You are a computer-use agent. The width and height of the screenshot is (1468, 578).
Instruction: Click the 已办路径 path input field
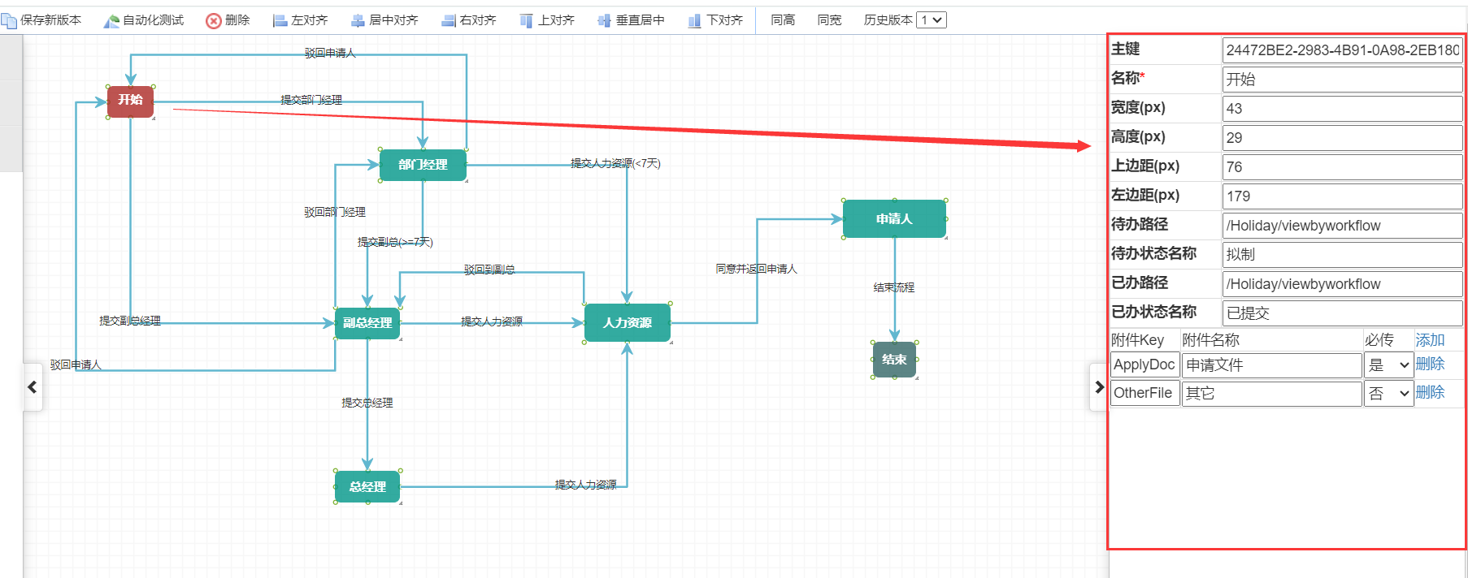pyautogui.click(x=1342, y=284)
